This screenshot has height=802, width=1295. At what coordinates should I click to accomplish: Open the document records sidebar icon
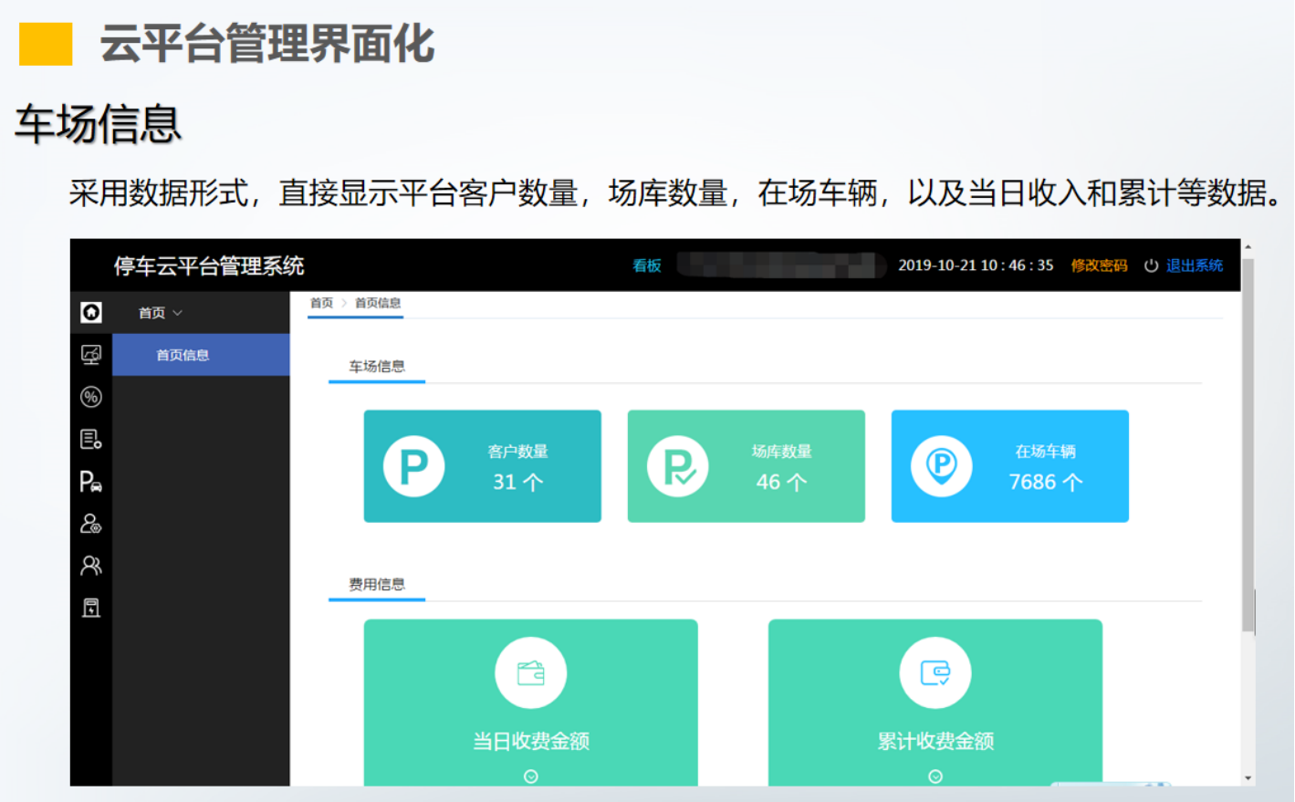(91, 439)
